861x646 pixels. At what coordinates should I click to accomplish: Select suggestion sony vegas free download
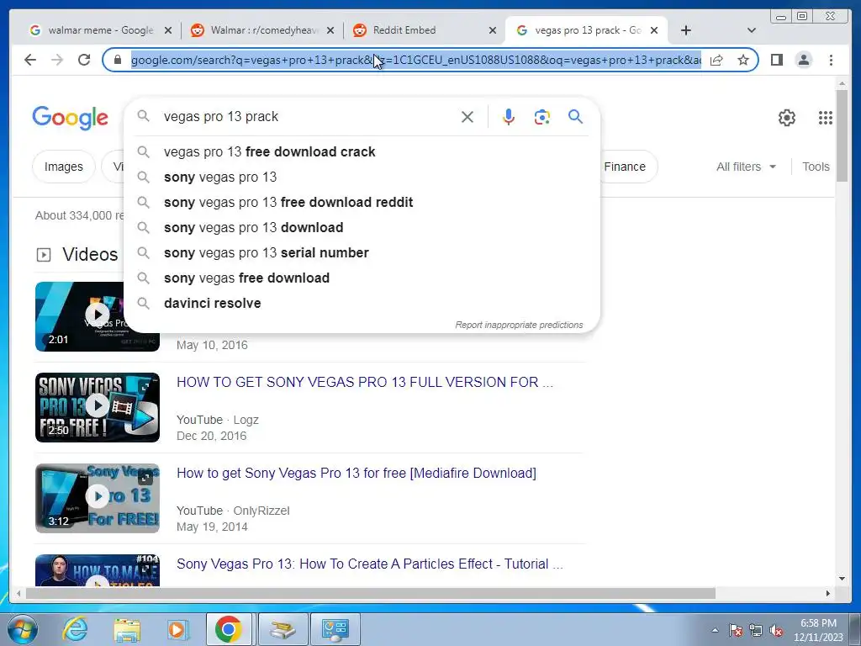[362, 278]
